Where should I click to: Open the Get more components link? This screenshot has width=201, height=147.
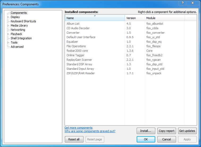point(78,128)
